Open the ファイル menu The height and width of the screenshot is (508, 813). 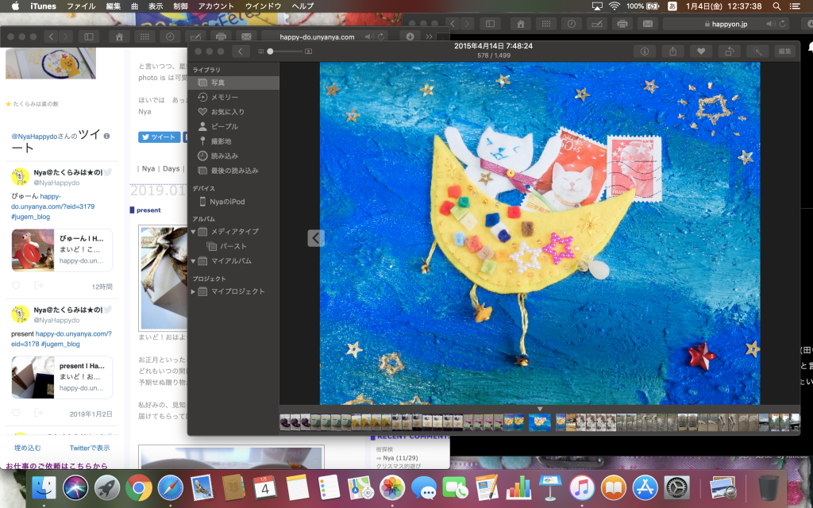[81, 6]
